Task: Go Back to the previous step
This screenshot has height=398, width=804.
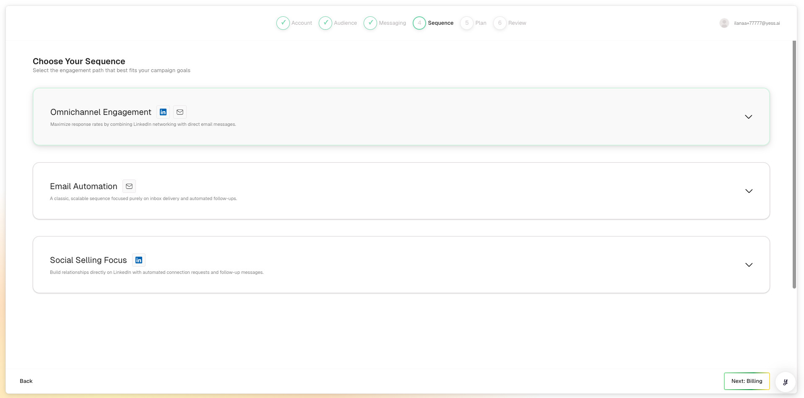Action: (26, 381)
